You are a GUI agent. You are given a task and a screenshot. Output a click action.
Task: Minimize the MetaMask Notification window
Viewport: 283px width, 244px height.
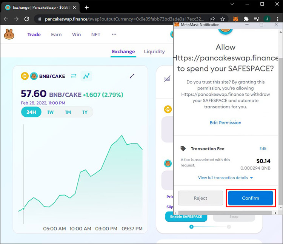tap(247, 25)
